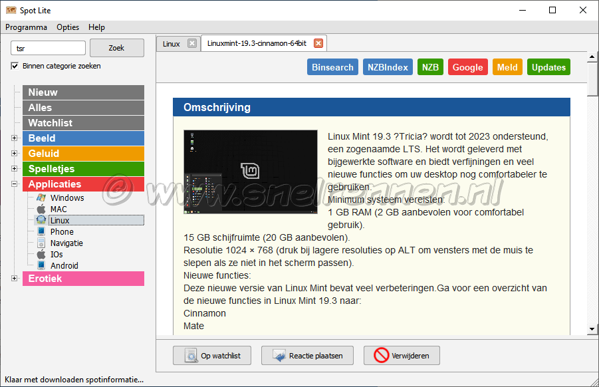This screenshot has height=387, width=599.
Task: Click the Windows category icon
Action: coord(41,198)
